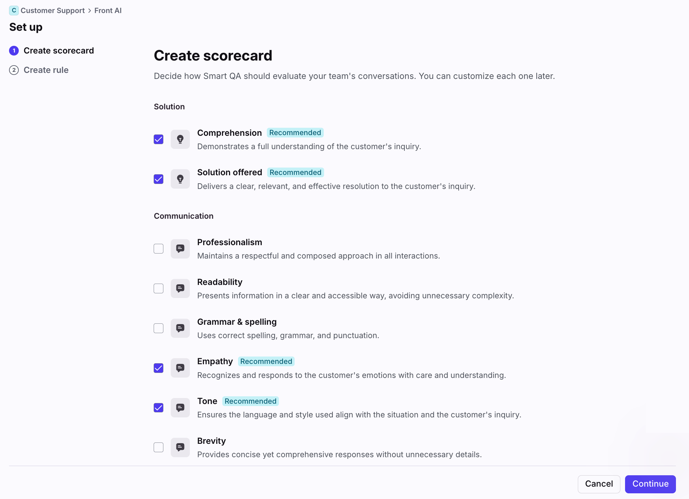The image size is (689, 499).
Task: Disable the Empathy checkbox
Action: coord(159,368)
